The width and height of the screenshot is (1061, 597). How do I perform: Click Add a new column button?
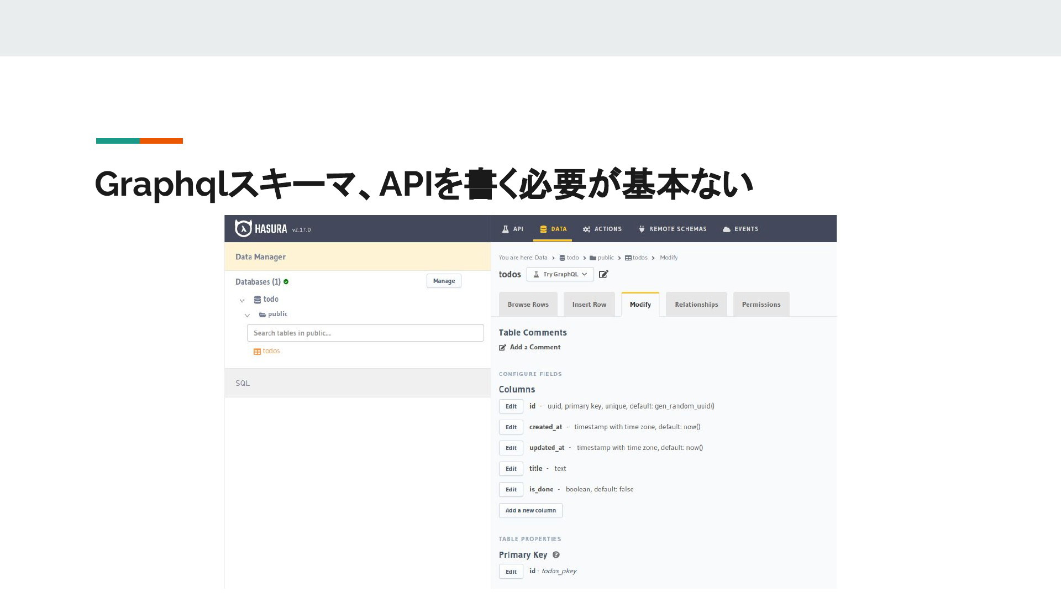click(x=530, y=511)
